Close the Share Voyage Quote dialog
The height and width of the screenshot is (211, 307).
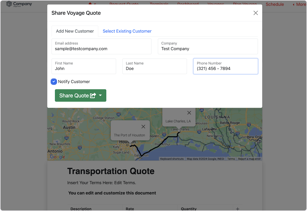pos(255,13)
